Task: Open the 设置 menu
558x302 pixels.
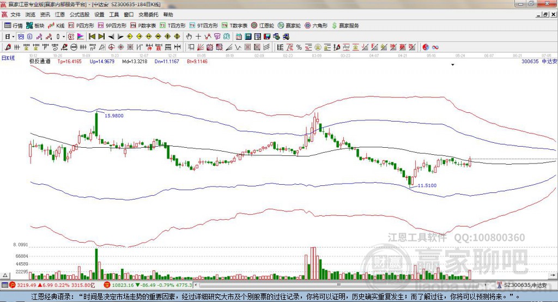Action: click(99, 15)
